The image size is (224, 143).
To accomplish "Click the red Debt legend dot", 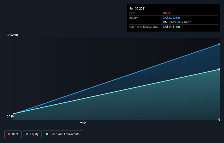I will [x=9, y=134].
